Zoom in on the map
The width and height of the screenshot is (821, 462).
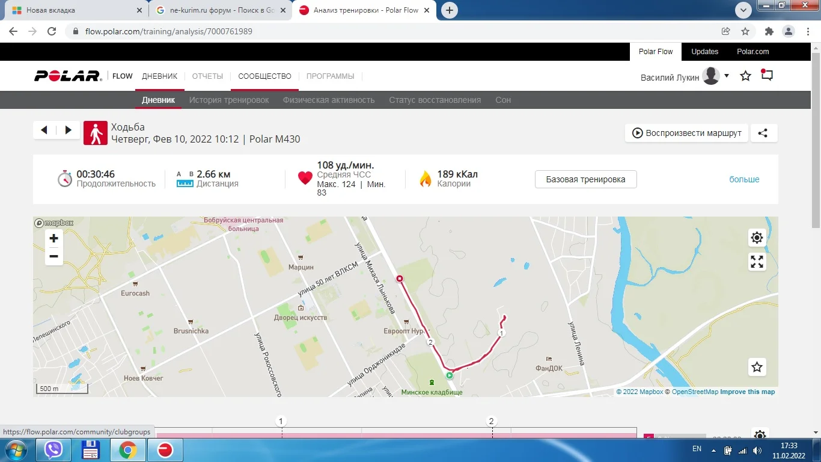53,238
